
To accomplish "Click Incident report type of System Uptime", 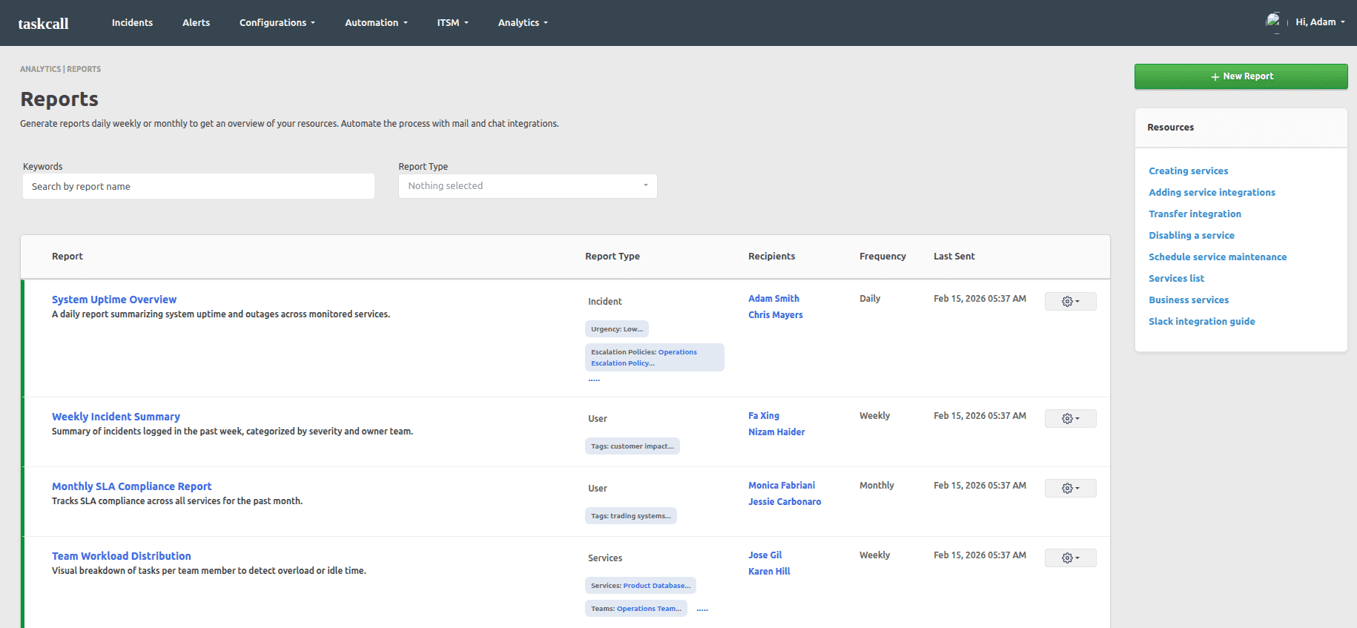I will [x=604, y=301].
